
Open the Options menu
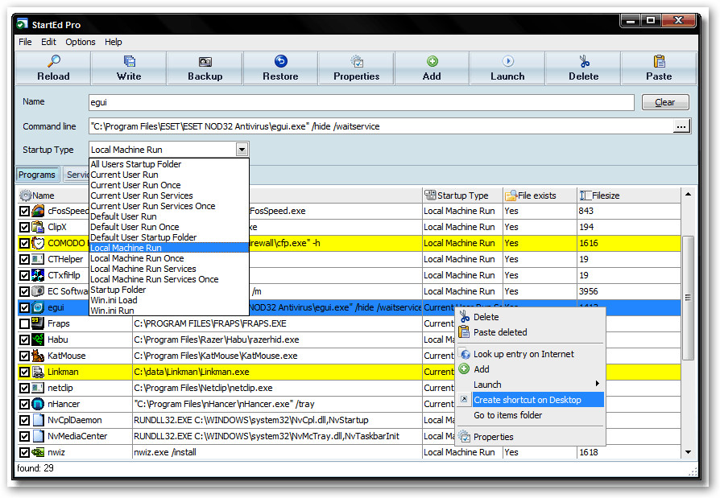coord(81,42)
